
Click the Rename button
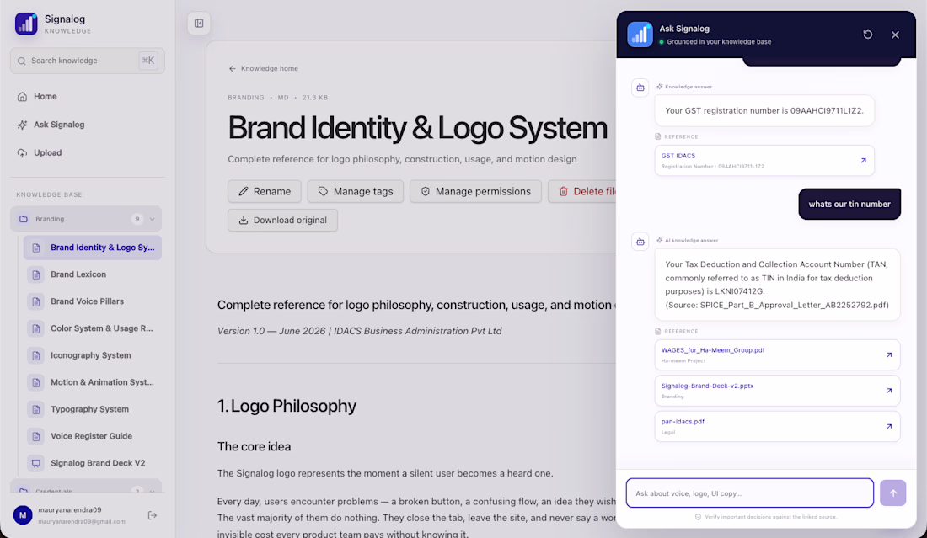pyautogui.click(x=265, y=191)
